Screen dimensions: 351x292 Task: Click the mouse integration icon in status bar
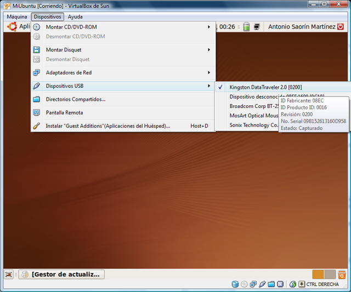click(293, 284)
